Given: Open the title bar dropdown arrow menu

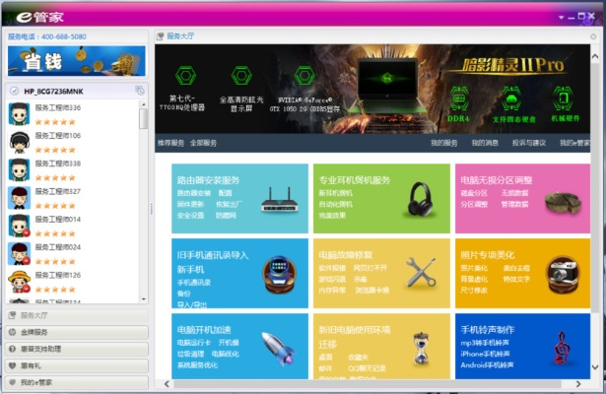Looking at the screenshot, I should (x=562, y=17).
